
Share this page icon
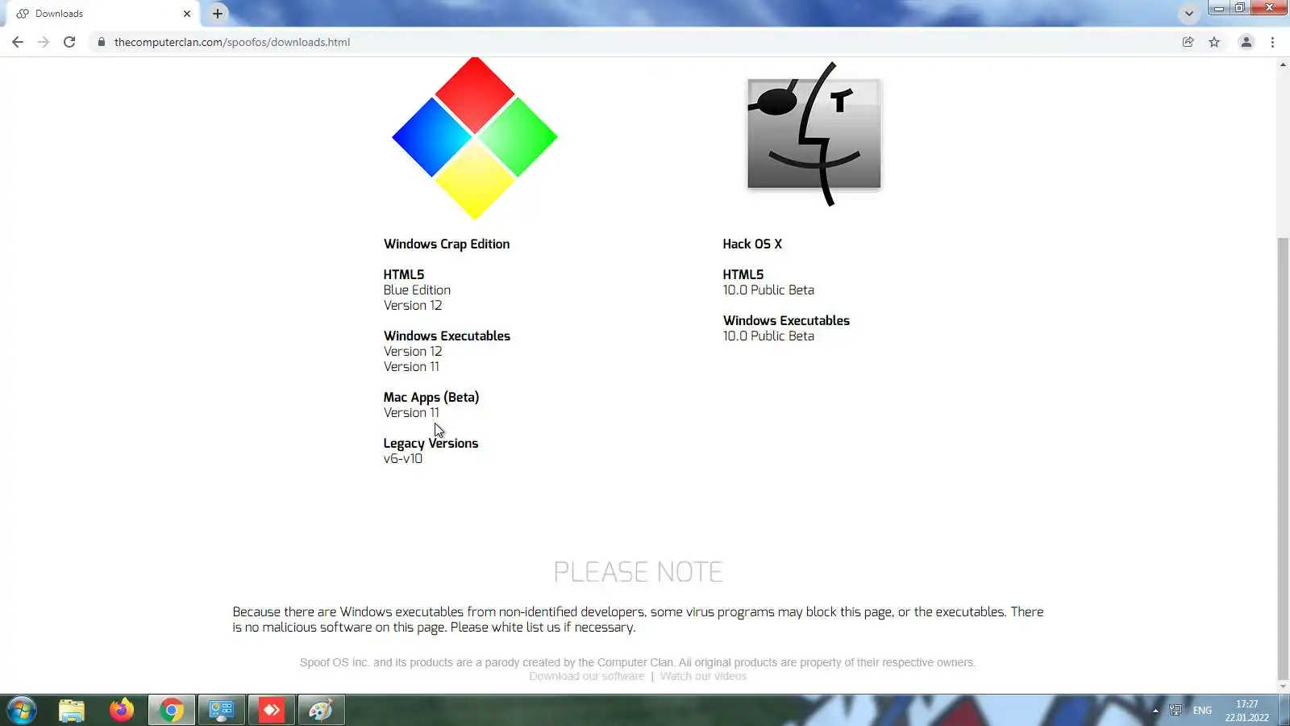1188,42
